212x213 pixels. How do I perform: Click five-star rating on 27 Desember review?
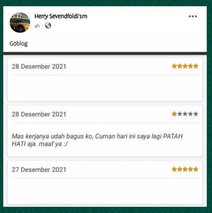coord(185,169)
